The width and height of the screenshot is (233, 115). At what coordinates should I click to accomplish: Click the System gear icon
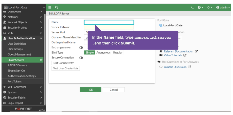coord(5,92)
